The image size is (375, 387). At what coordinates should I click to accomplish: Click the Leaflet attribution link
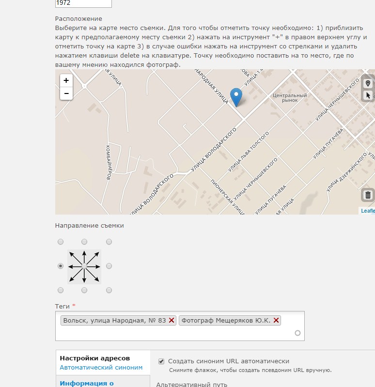368,211
